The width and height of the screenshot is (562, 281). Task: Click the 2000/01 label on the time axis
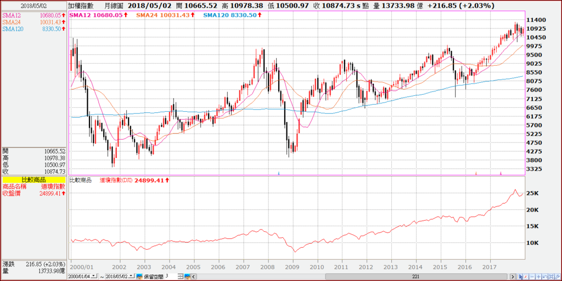tap(82, 267)
